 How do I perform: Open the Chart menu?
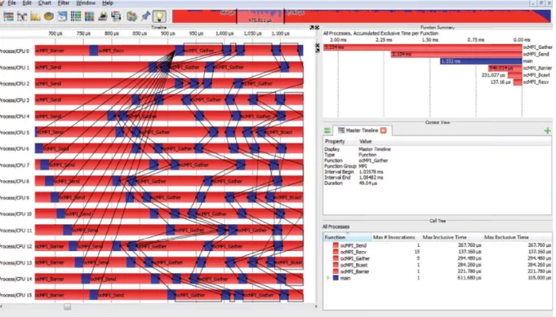pos(44,2)
